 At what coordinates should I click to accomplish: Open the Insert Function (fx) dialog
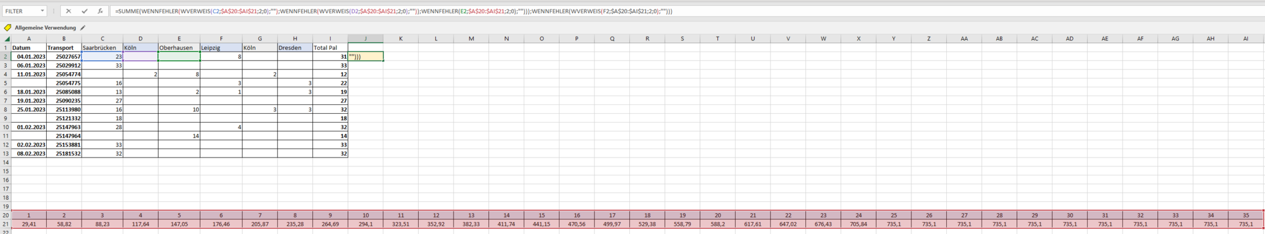pyautogui.click(x=100, y=11)
